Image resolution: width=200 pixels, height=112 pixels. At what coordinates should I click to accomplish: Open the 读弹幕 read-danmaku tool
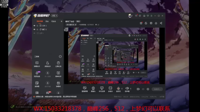click(x=37, y=84)
